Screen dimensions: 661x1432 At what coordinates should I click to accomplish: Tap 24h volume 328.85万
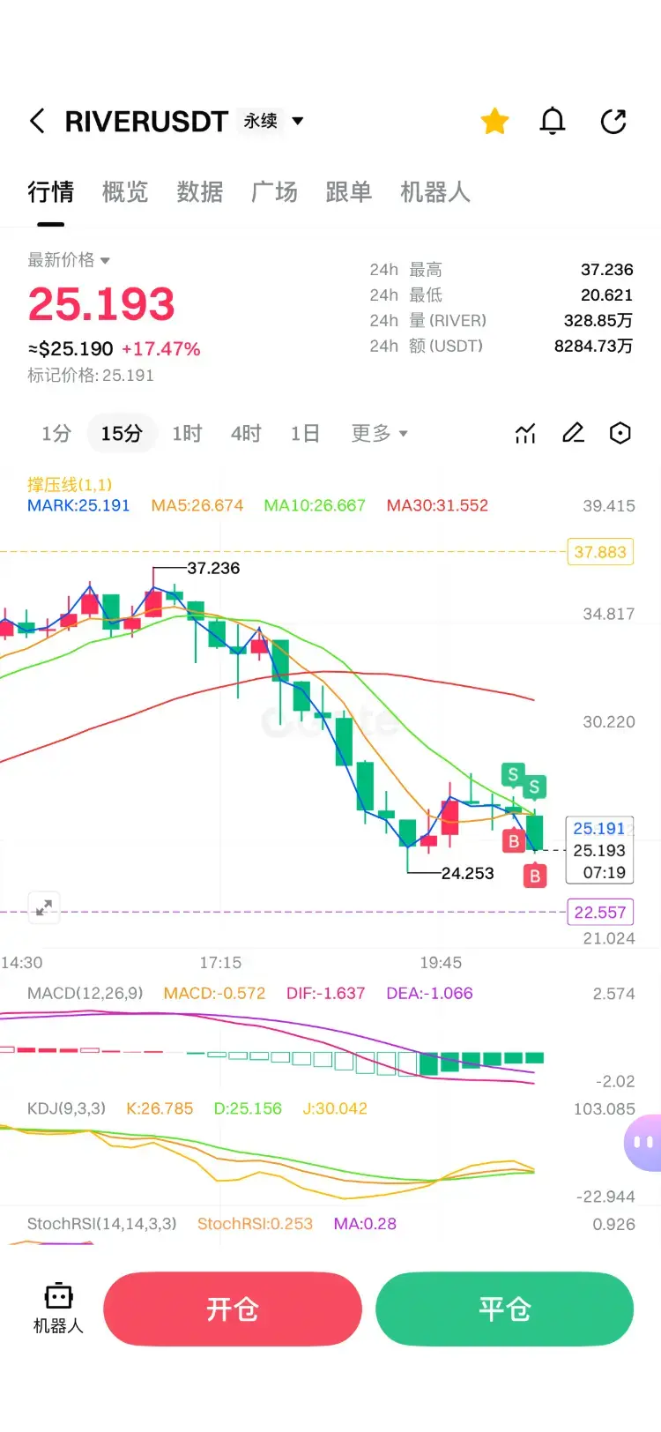(x=598, y=321)
